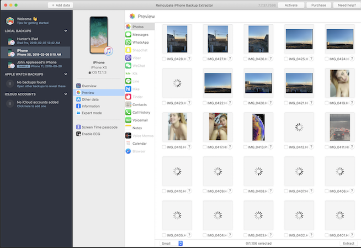
Task: Select the WhatsApp icon in the list
Action: pos(128,42)
